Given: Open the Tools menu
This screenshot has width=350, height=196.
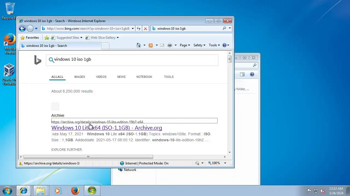Looking at the screenshot, I should point(214,45).
